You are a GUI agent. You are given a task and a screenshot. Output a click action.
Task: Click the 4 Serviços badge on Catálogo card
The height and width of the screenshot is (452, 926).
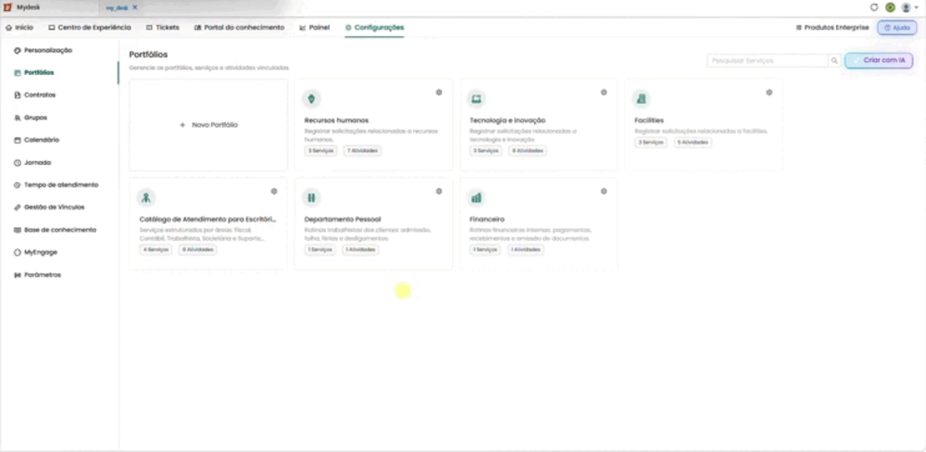(156, 250)
